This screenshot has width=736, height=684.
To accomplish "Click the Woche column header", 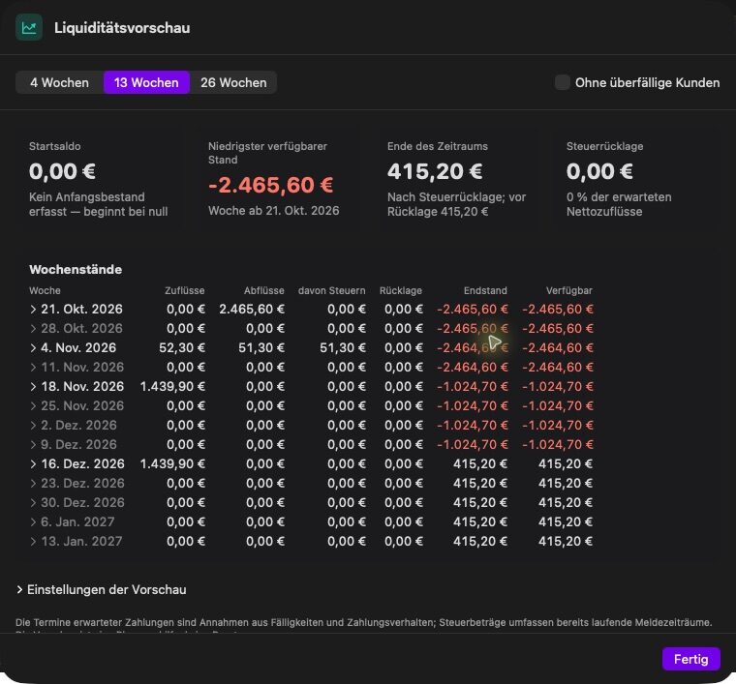I will [x=45, y=290].
